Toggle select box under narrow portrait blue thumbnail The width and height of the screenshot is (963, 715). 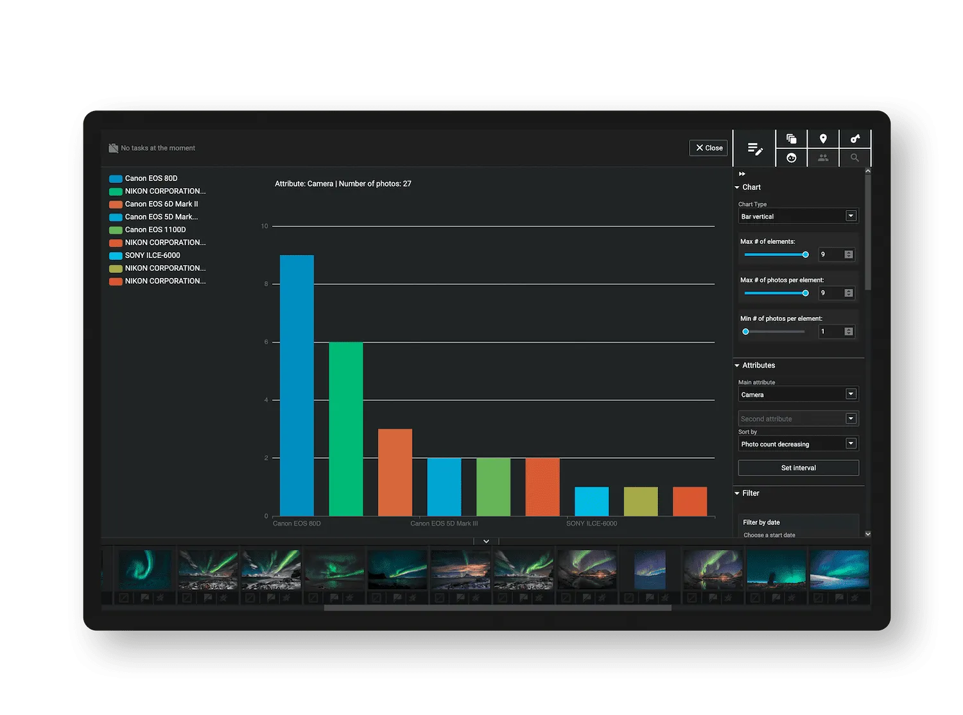[x=629, y=598]
